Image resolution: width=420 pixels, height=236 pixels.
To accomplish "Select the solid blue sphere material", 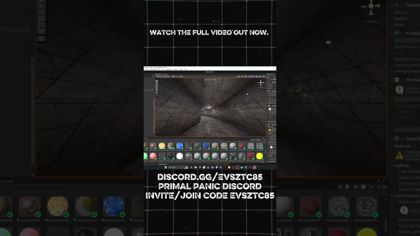I will 206,146.
